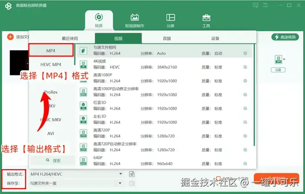Open settings gear for 红蓝3D preset

pyautogui.click(x=245, y=109)
